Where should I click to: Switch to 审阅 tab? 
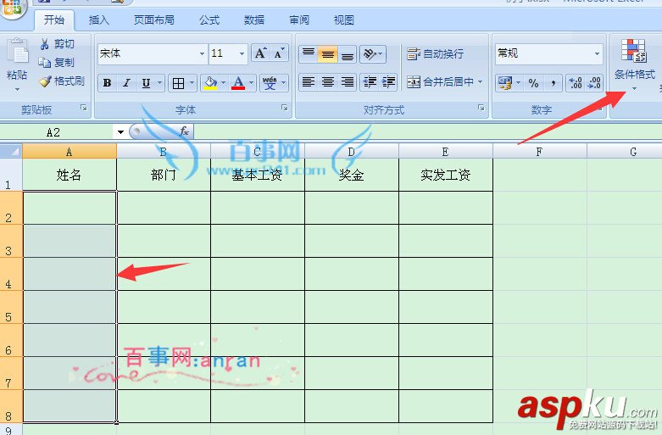coord(299,20)
